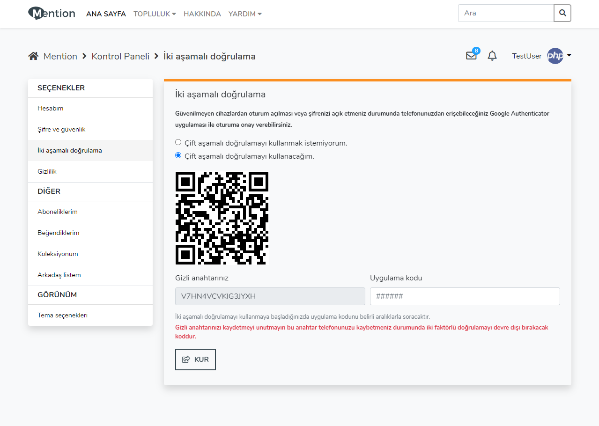Open the notifications bell icon
The width and height of the screenshot is (599, 426).
tap(492, 56)
